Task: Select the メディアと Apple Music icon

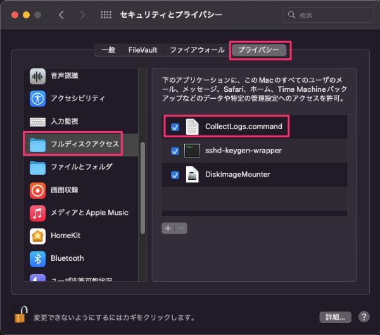Action: click(x=38, y=213)
